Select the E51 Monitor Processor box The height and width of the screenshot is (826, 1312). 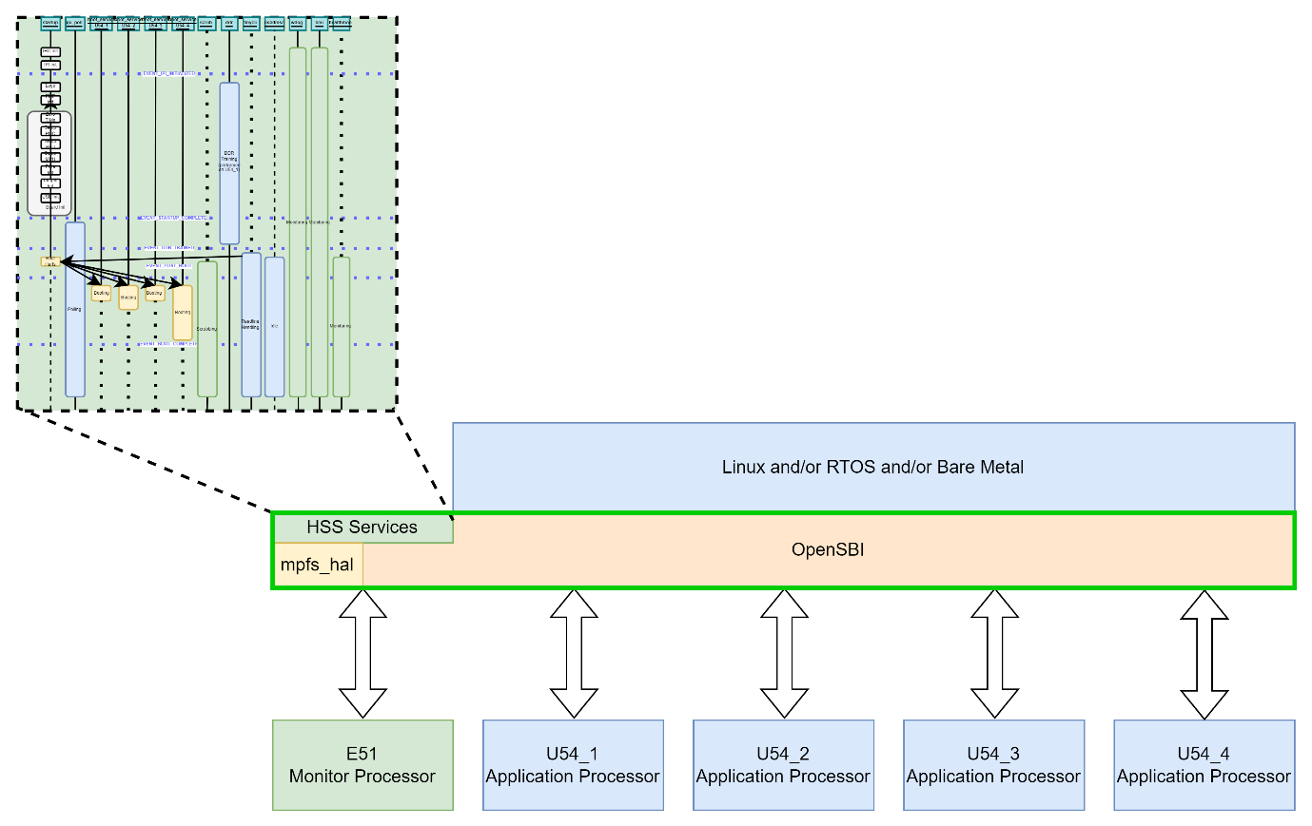[x=362, y=765]
